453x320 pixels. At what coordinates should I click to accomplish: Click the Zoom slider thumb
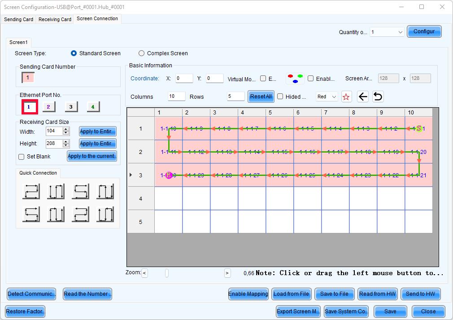pyautogui.click(x=167, y=273)
